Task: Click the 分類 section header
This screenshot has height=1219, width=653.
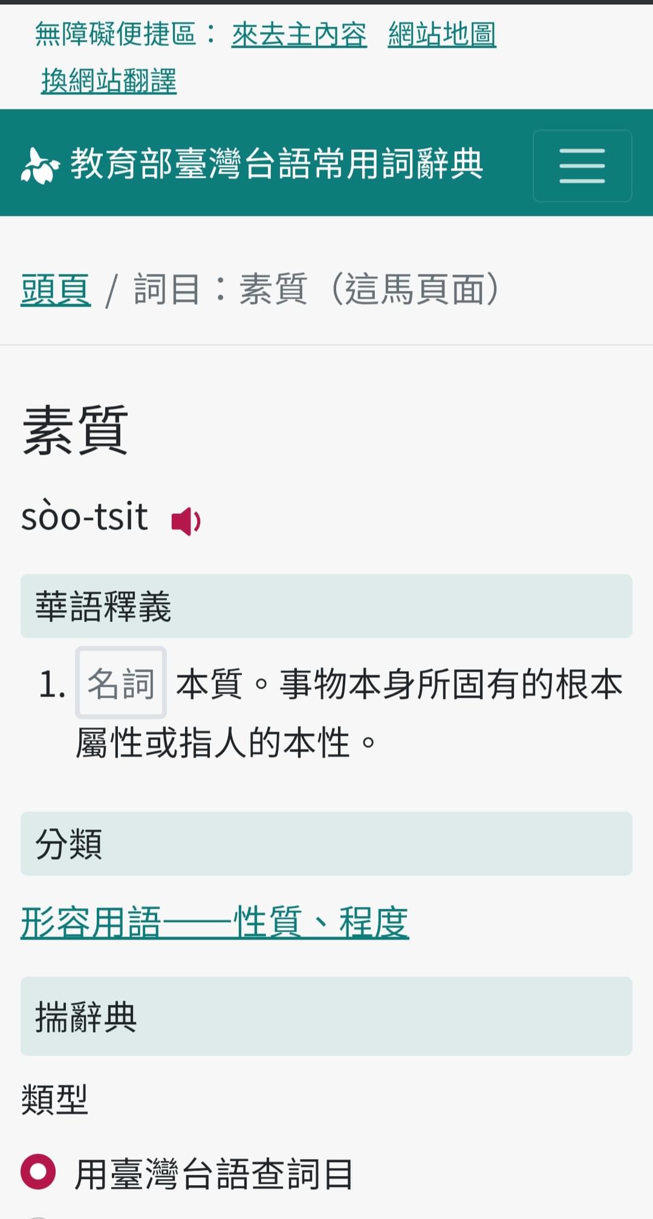Action: tap(326, 844)
